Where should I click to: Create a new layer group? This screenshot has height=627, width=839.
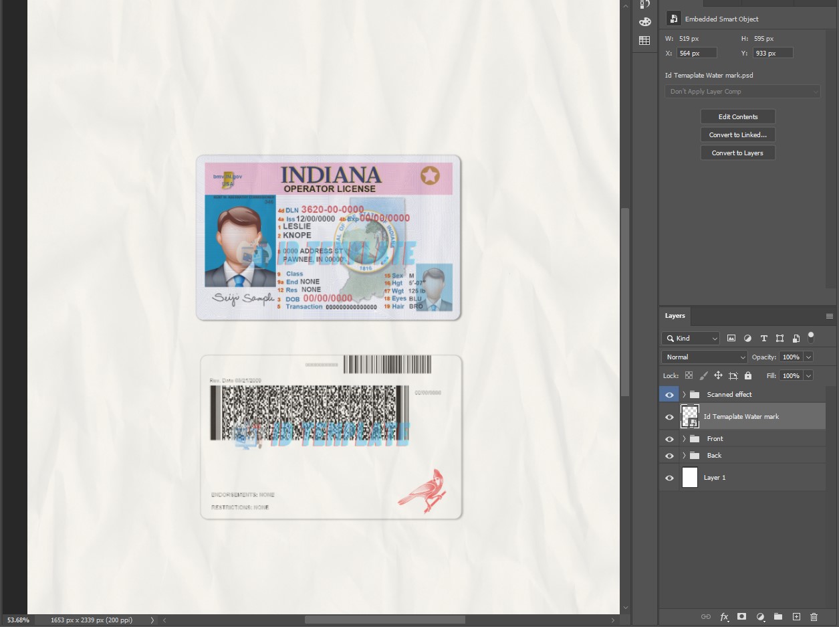(778, 617)
